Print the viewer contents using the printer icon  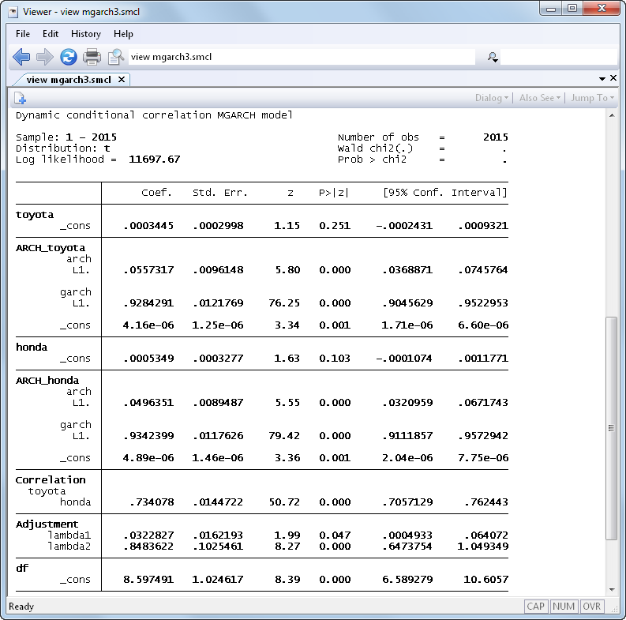click(x=92, y=57)
